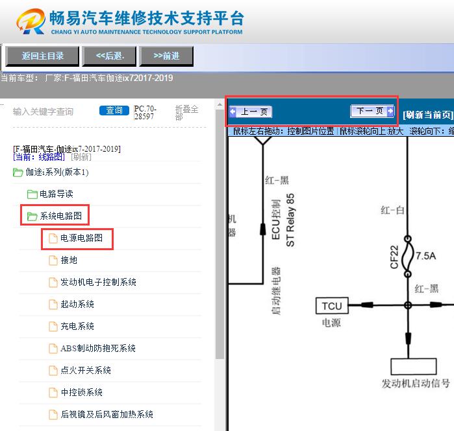
Task: Open the 中控锁系统 diagram
Action: point(82,392)
